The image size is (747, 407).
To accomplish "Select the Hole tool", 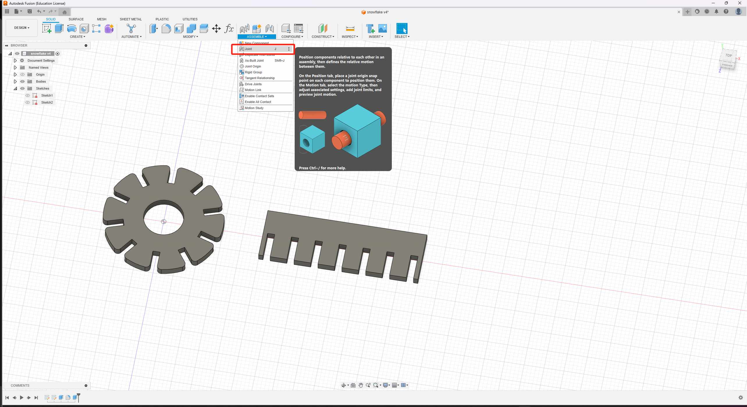I will coord(84,29).
